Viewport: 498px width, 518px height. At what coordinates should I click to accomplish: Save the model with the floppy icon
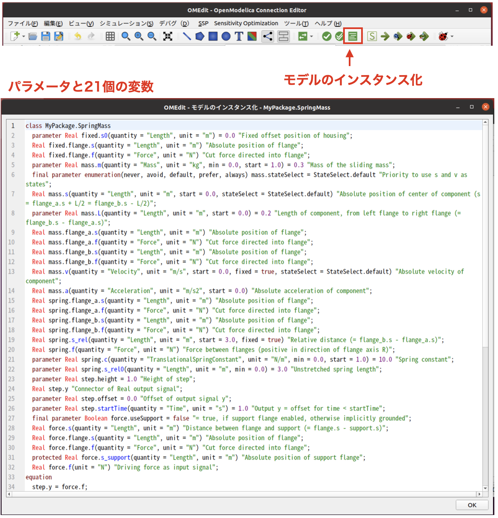[46, 36]
